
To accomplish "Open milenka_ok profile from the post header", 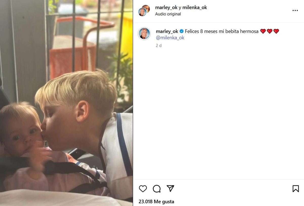I will (x=195, y=8).
